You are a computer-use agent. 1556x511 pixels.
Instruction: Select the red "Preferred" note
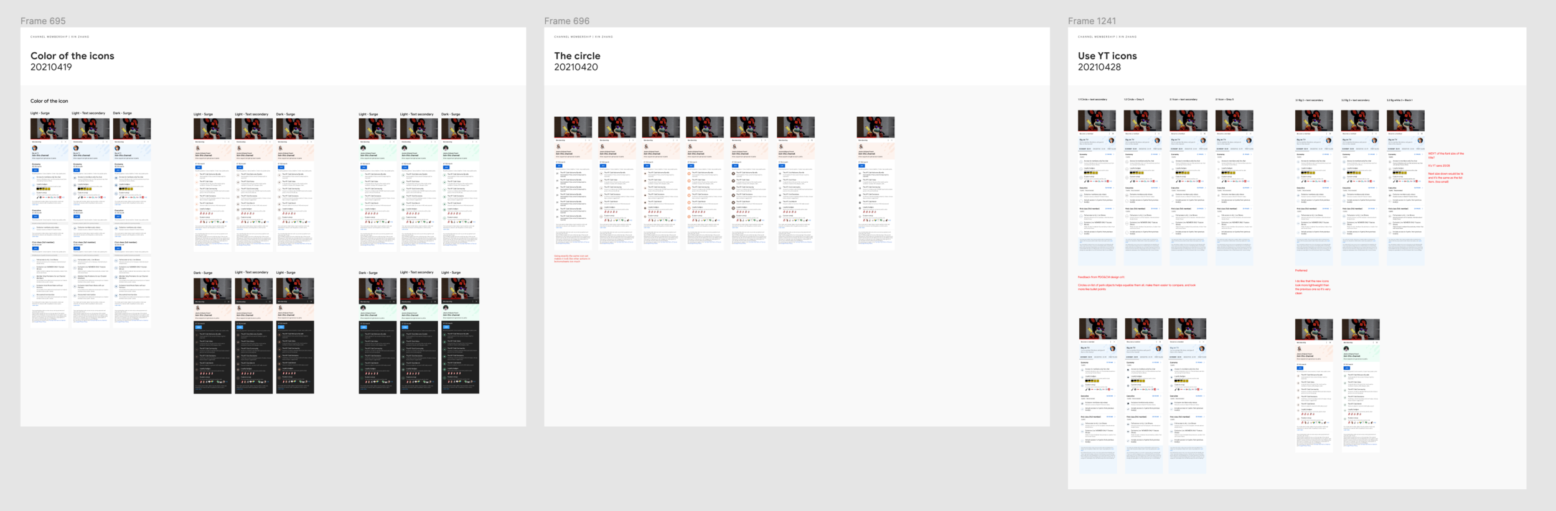(x=1301, y=270)
